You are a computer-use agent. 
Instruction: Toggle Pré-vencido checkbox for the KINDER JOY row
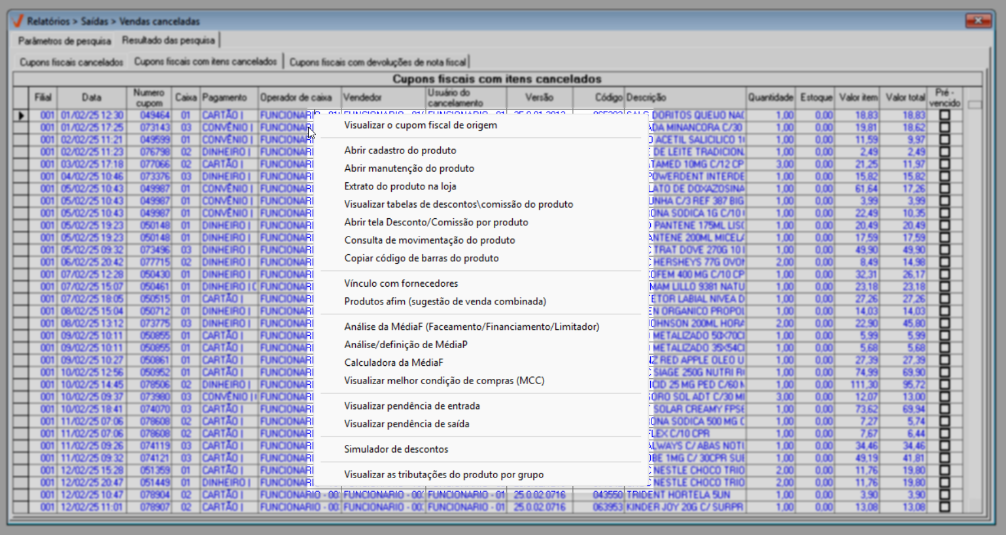click(x=944, y=507)
